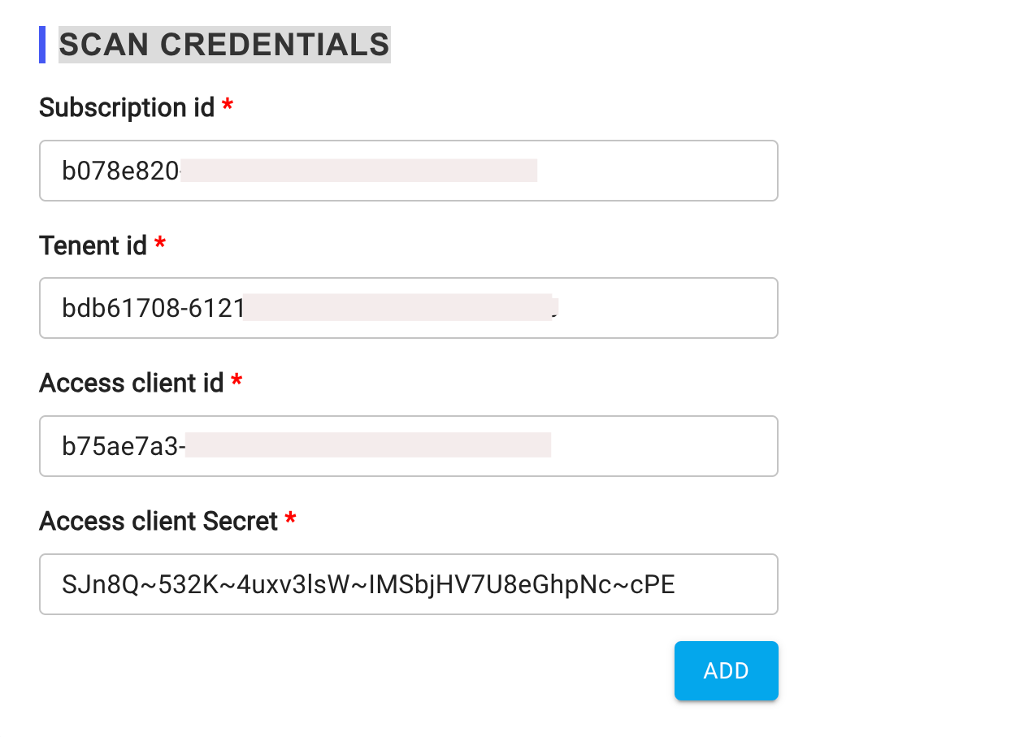The width and height of the screenshot is (1011, 737).
Task: Click the redacted part of the Access client id value
Action: [368, 446]
